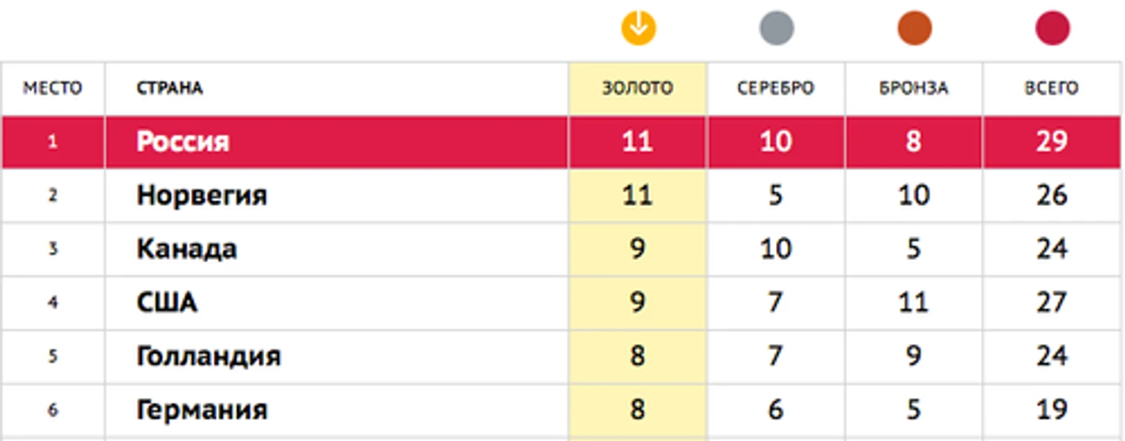The image size is (1125, 441).
Task: Sort by ЗОЛОТО column header
Action: (637, 88)
